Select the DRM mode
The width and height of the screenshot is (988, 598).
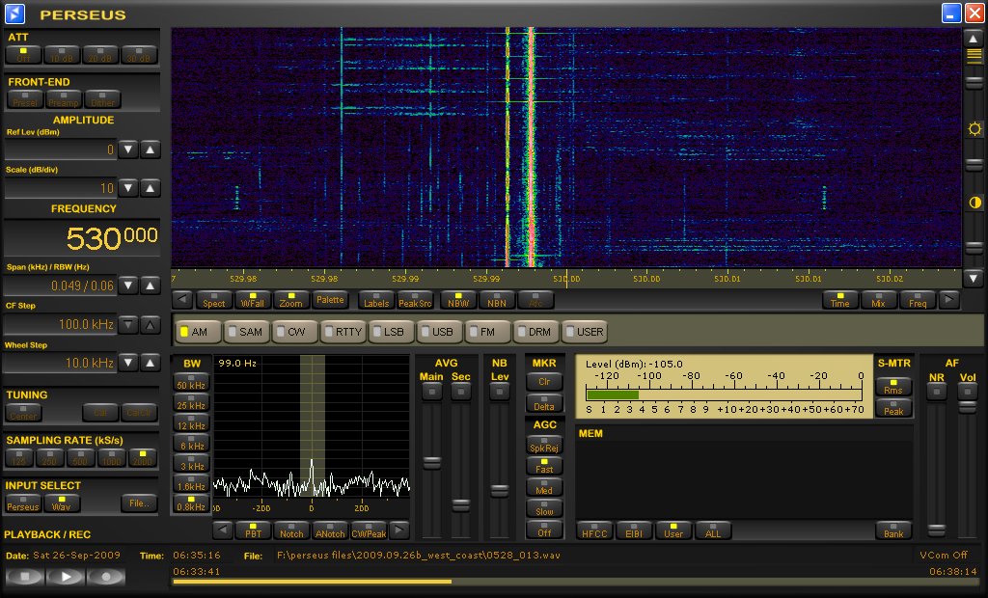(535, 332)
